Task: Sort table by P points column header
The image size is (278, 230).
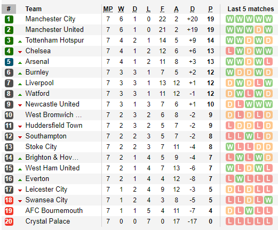Action: [210, 9]
